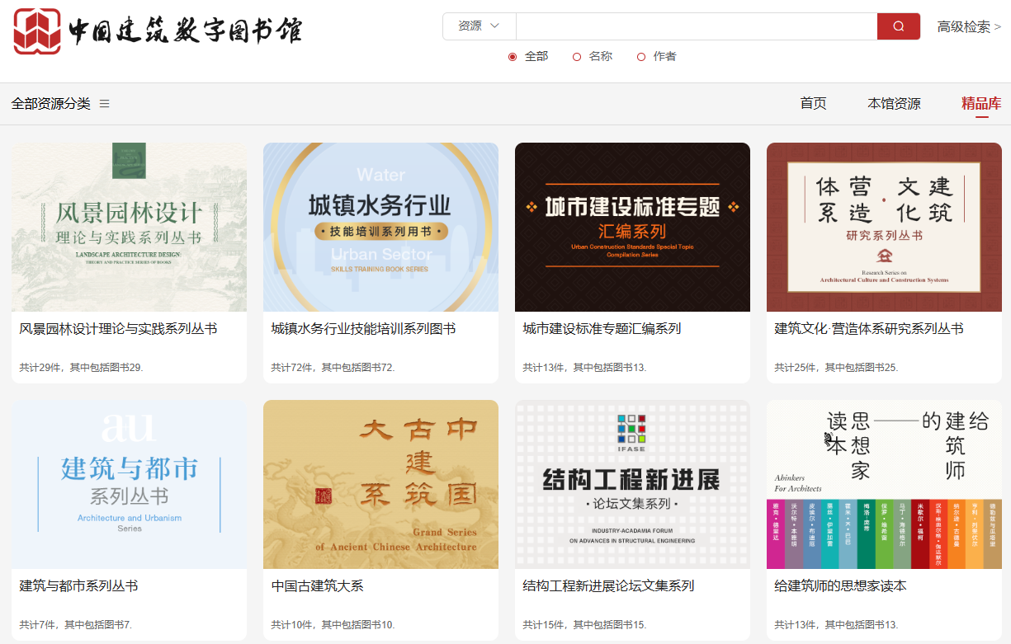
Task: Select the 作者 search radio option
Action: 641,57
